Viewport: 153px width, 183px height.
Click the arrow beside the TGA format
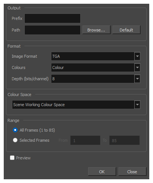pyautogui.click(x=137, y=56)
